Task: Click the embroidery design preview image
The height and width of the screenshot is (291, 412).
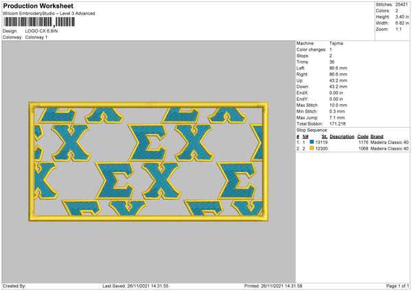Action: pos(148,162)
